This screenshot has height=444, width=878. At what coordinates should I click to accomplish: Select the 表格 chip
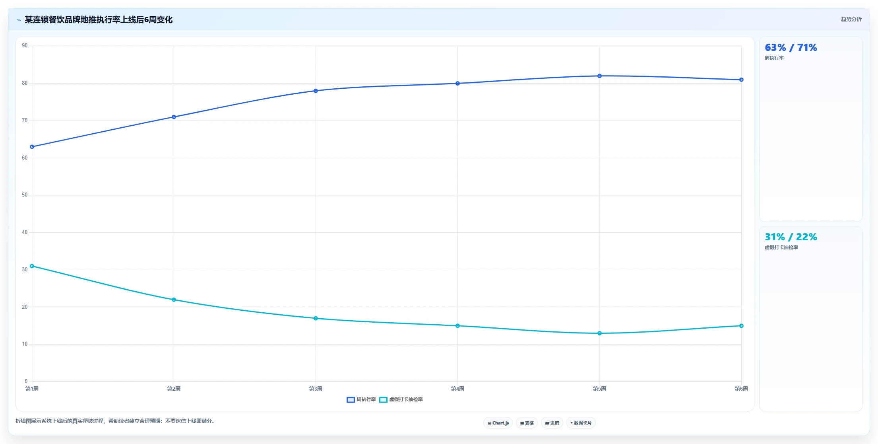point(527,423)
